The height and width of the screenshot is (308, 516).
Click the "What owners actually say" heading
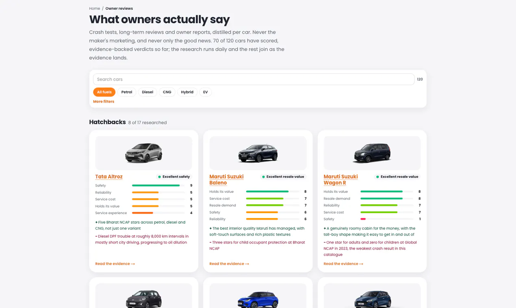[159, 19]
